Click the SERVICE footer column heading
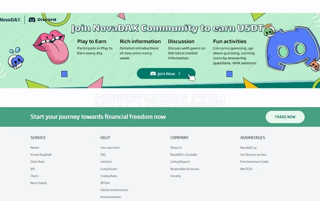320x201 pixels. pyautogui.click(x=38, y=137)
